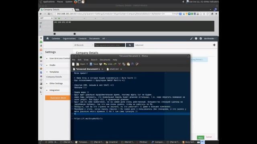Click the pencil icon in CRM navbar
Viewport: 257px width, 144px height.
[191, 38]
